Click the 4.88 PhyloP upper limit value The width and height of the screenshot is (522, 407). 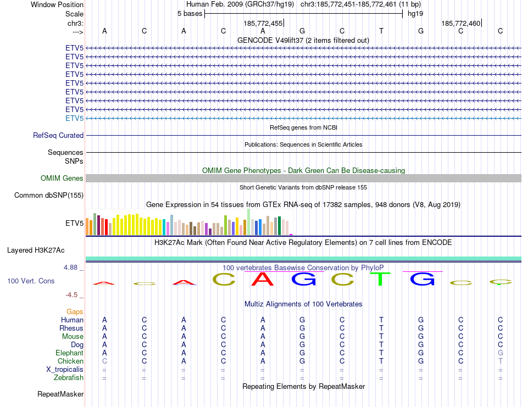pyautogui.click(x=70, y=267)
